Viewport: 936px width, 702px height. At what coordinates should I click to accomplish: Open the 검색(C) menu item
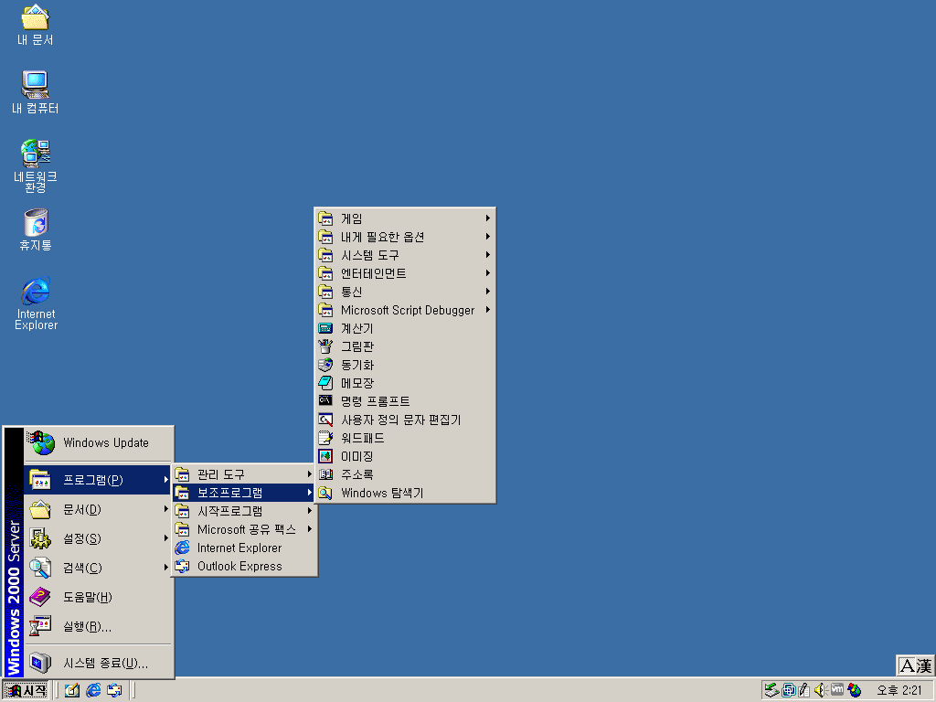pos(99,568)
